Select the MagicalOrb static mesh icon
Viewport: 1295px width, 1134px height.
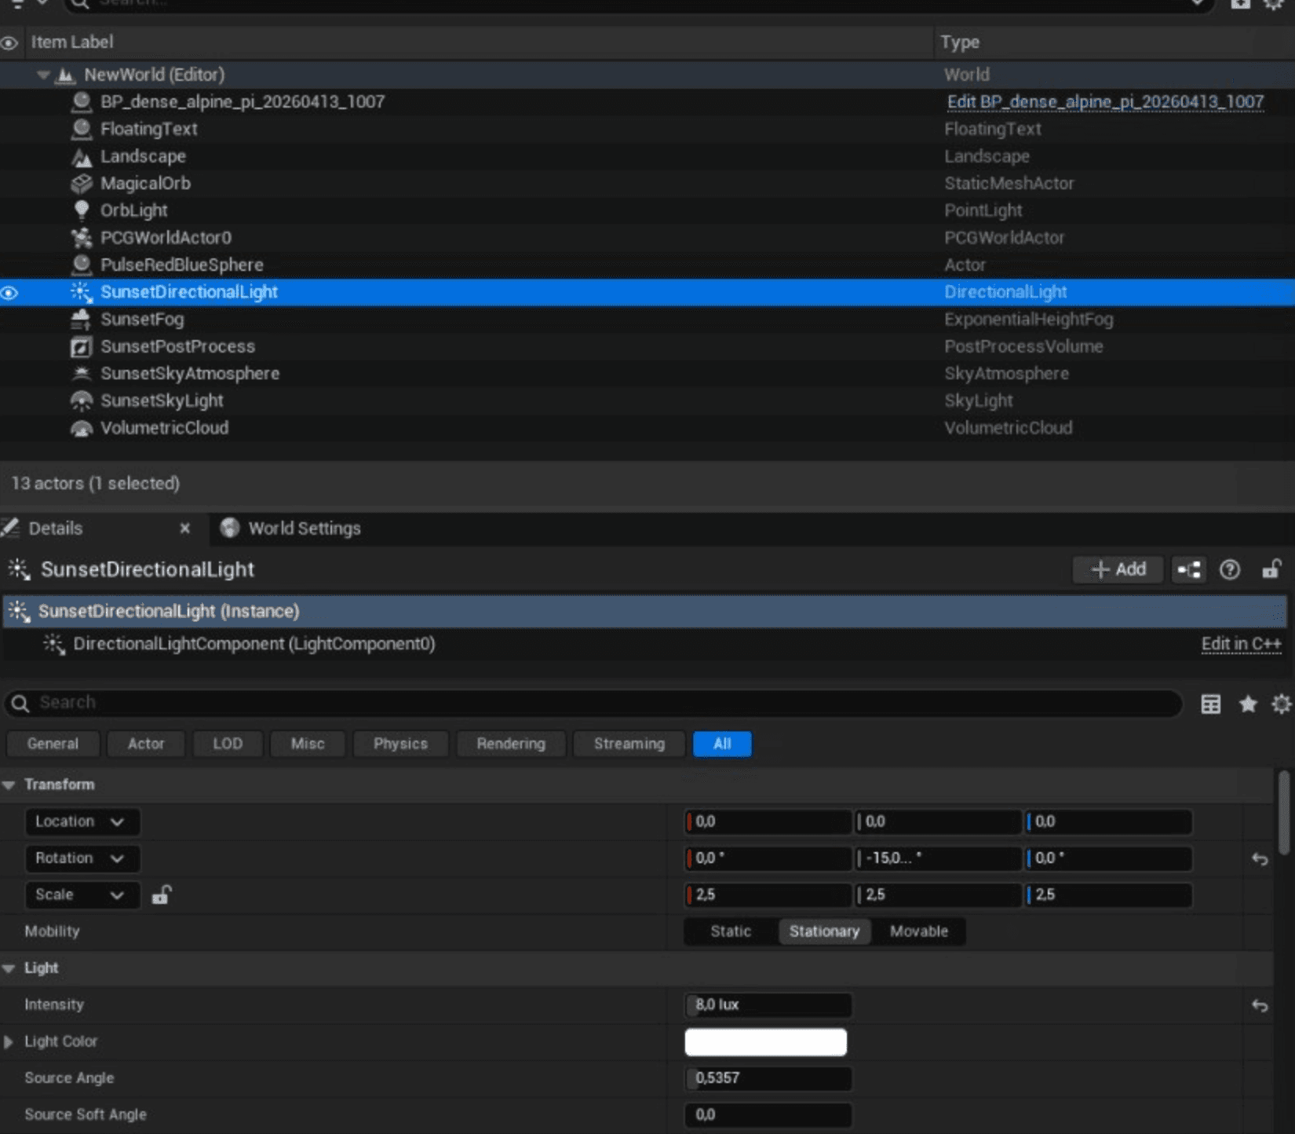pos(81,184)
